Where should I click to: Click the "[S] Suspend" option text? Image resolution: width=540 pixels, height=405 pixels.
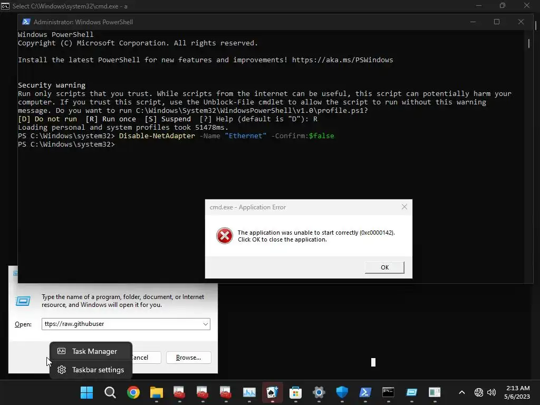click(168, 119)
